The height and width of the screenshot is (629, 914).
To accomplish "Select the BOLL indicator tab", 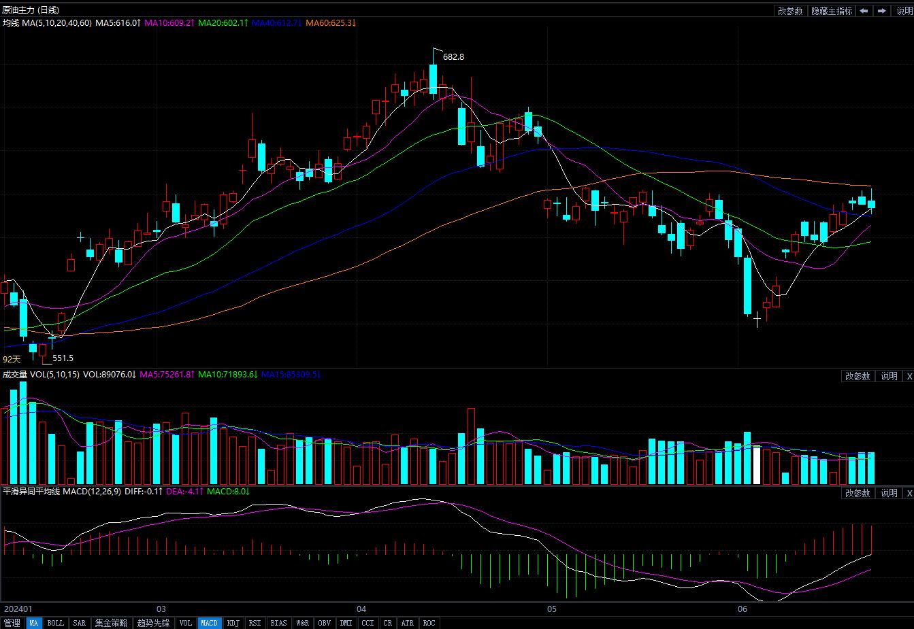I will [55, 623].
